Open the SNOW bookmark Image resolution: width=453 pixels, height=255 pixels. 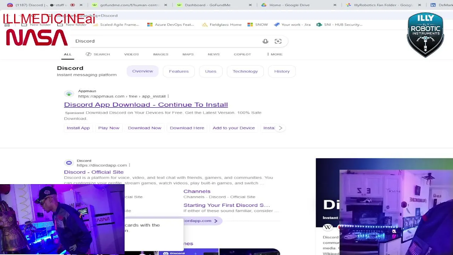(x=258, y=24)
